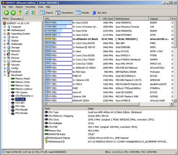Sort by the CPU Clock column header
Image resolution: width=178 pixels, height=155 pixels.
[108, 19]
